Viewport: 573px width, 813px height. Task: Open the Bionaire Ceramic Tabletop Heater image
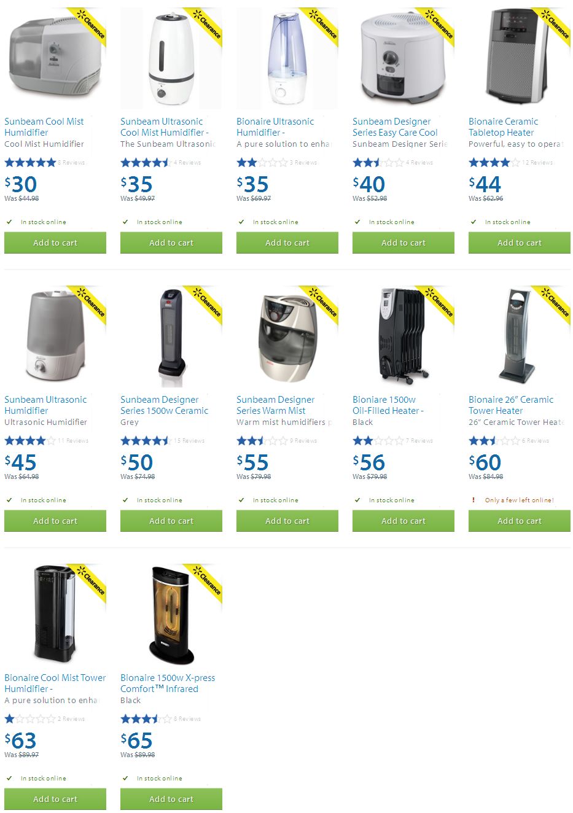519,58
